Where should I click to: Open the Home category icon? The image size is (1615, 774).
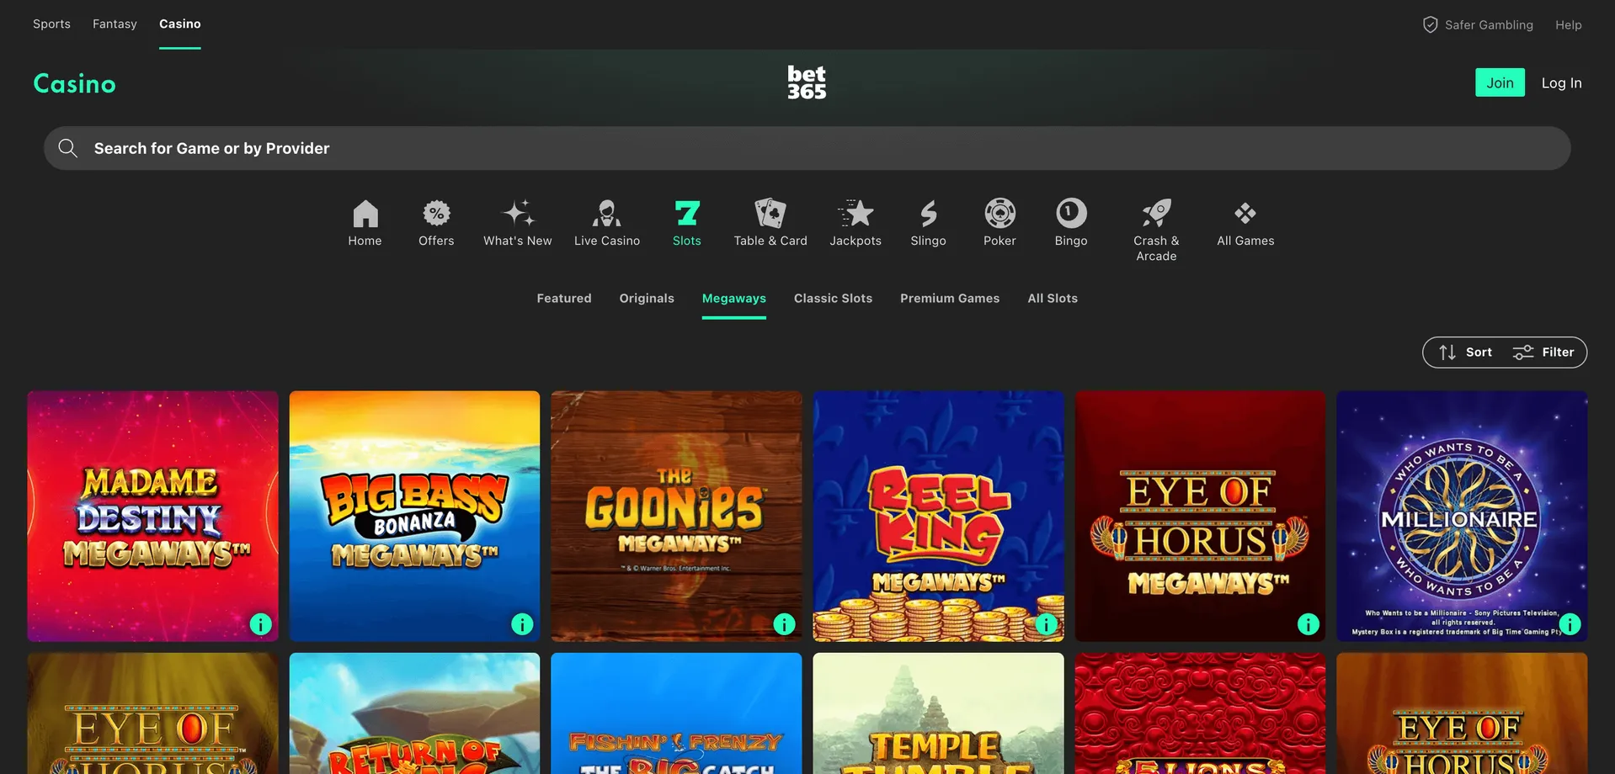pyautogui.click(x=365, y=214)
